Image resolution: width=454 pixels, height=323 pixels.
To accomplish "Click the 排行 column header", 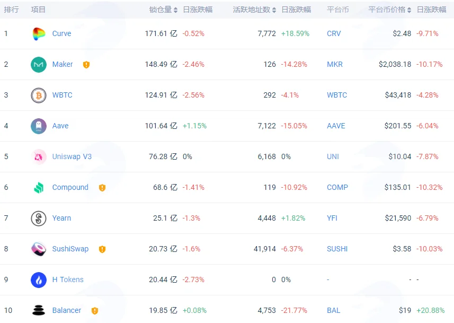I will [11, 10].
